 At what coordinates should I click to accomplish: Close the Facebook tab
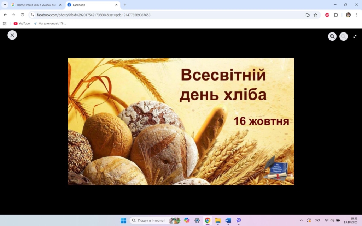pos(116,5)
